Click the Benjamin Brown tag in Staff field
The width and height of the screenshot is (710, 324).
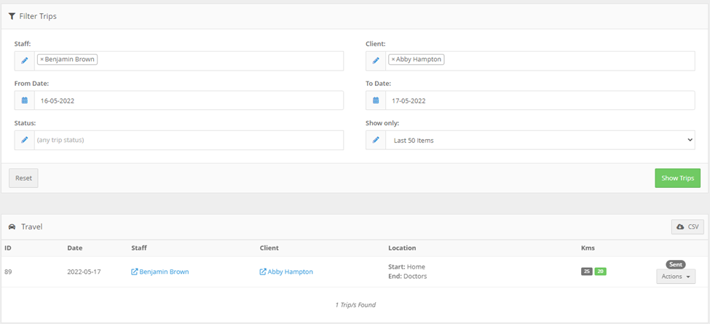click(67, 59)
